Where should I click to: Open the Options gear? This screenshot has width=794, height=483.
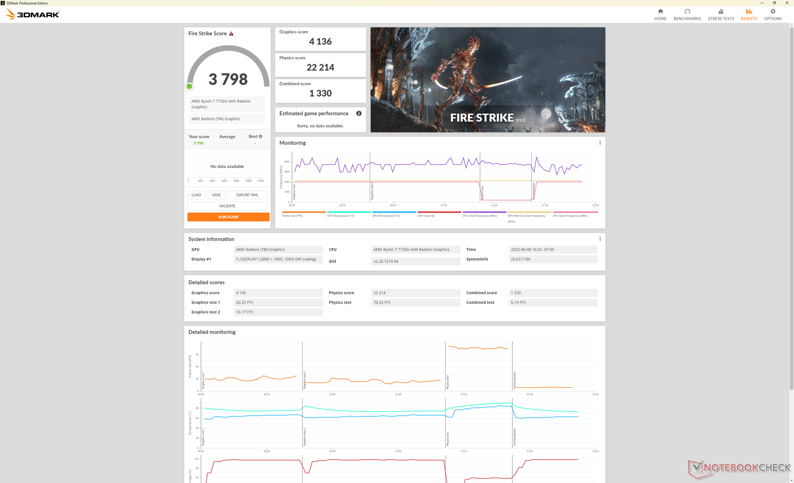772,12
